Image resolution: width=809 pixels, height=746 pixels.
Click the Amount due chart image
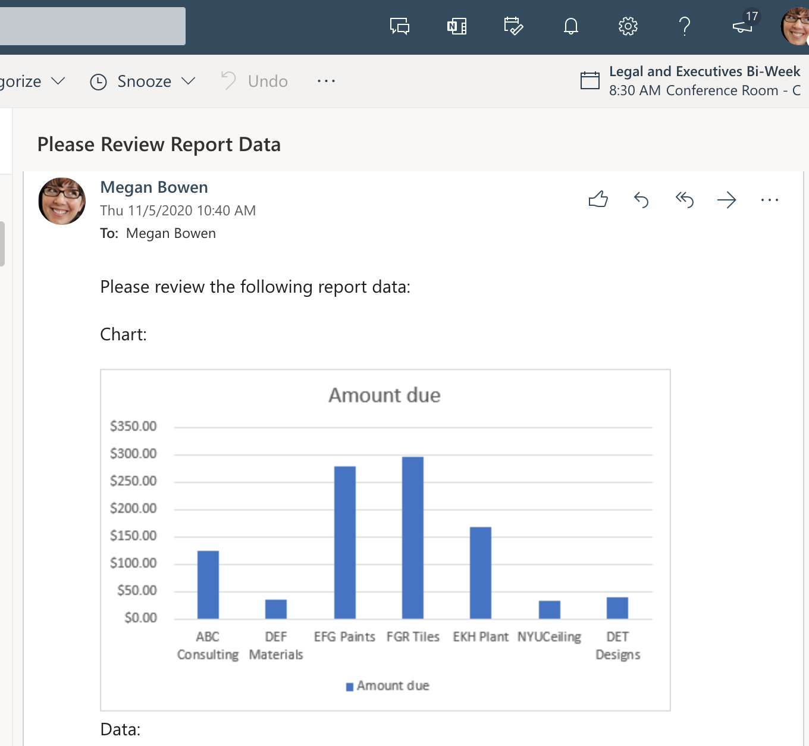(x=385, y=538)
